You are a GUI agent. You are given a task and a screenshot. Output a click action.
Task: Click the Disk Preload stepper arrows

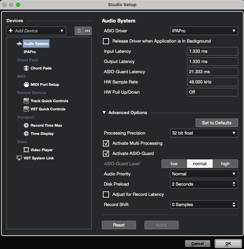(234, 184)
